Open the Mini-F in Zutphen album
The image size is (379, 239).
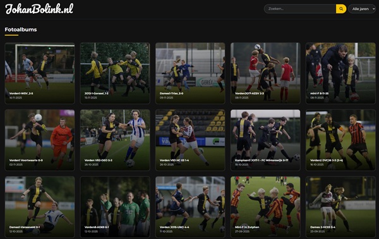(x=265, y=207)
